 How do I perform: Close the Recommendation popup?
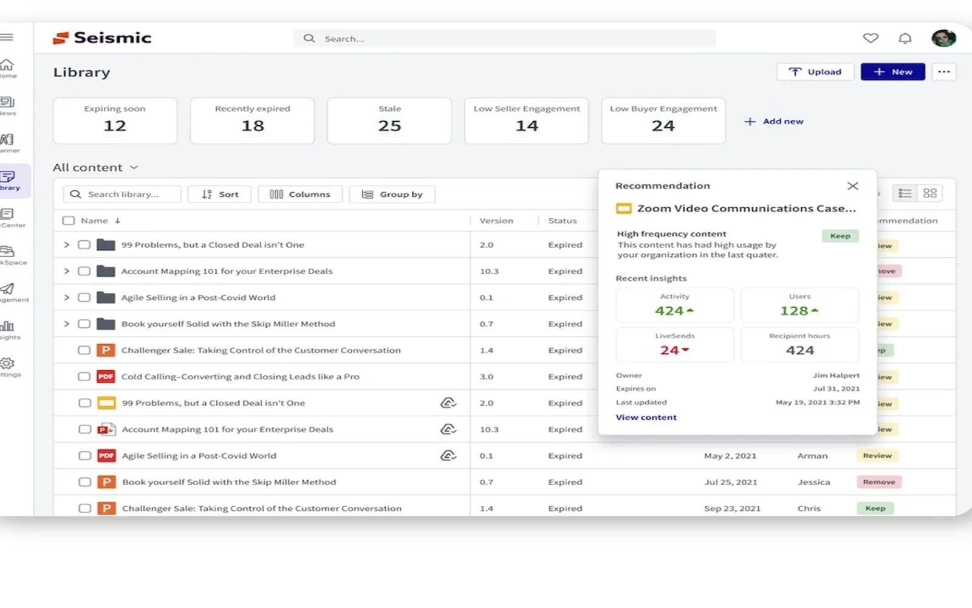852,185
